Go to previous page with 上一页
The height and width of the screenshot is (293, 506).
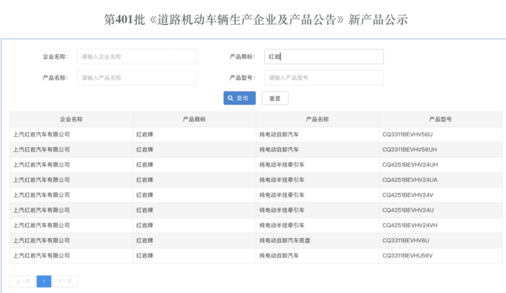click(23, 282)
